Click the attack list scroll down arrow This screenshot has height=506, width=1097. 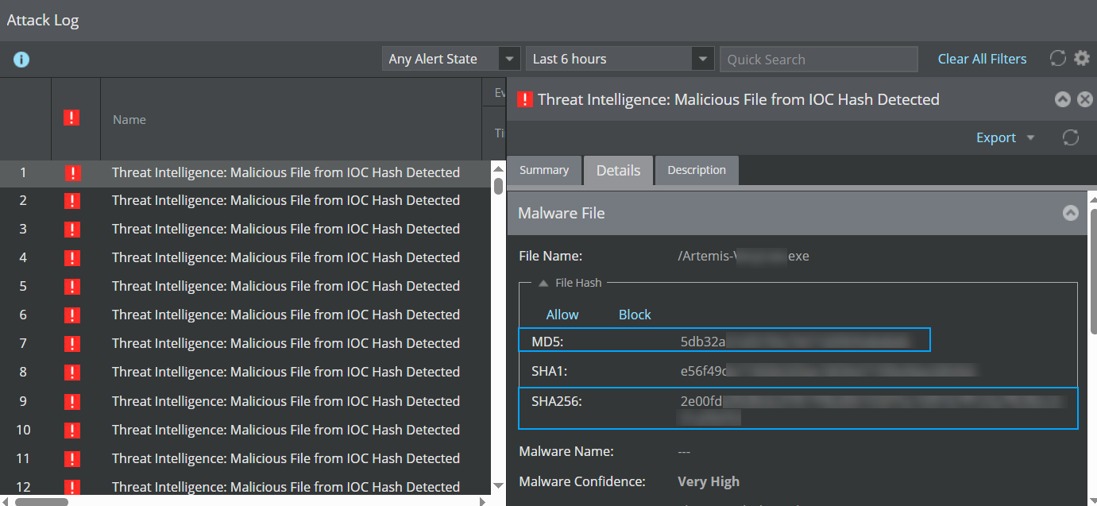(498, 485)
